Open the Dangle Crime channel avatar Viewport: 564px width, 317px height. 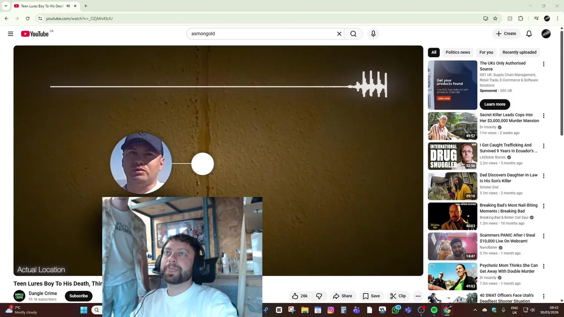pyautogui.click(x=19, y=296)
